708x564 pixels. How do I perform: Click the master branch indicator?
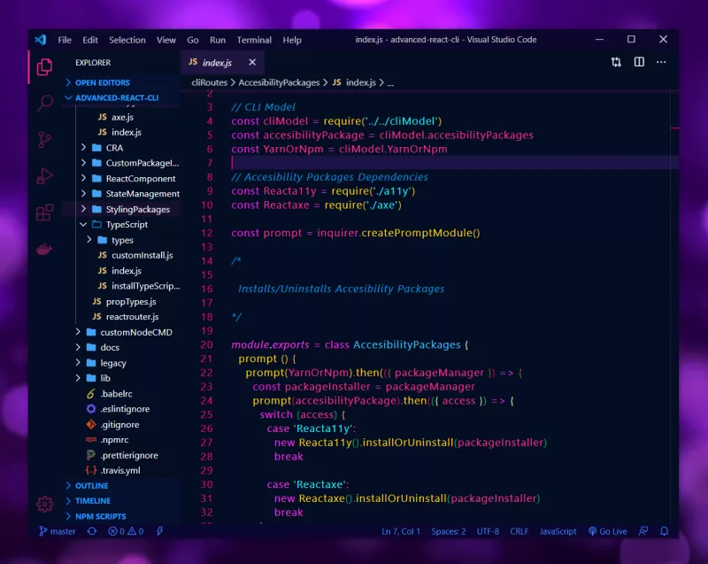[57, 531]
